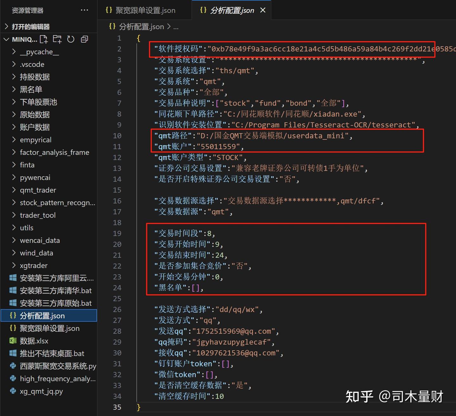The image size is (456, 416).
Task: Click the braces icon beside 聚宽跟单设置.json in explorer
Action: pos(13,328)
